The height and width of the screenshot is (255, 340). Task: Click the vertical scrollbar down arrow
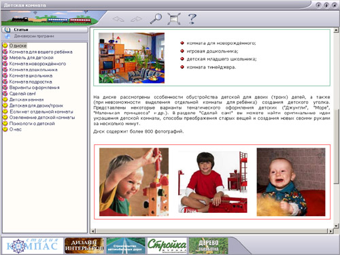click(x=336, y=226)
